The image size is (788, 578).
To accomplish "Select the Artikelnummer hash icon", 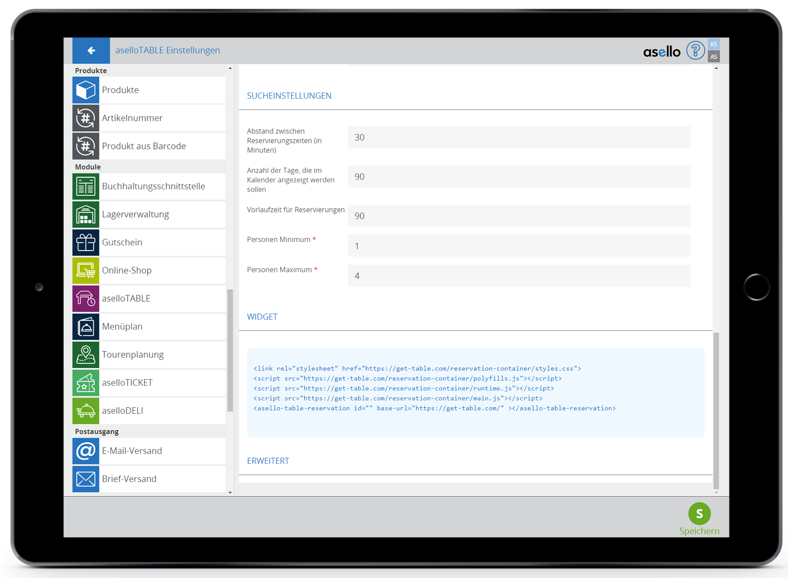I will (86, 118).
